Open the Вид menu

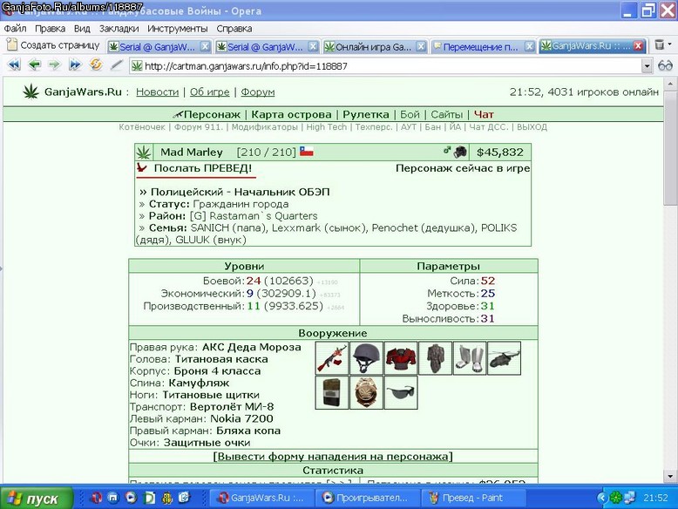click(x=82, y=29)
